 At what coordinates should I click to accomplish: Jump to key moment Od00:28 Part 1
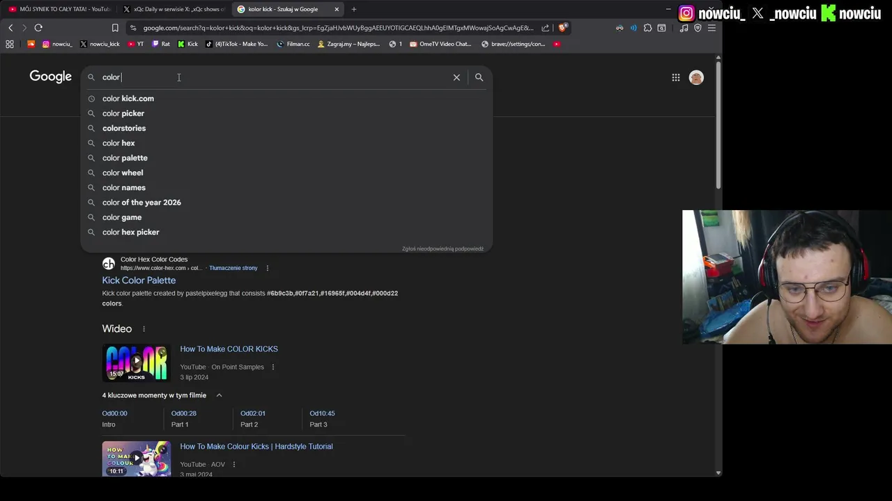(x=184, y=419)
